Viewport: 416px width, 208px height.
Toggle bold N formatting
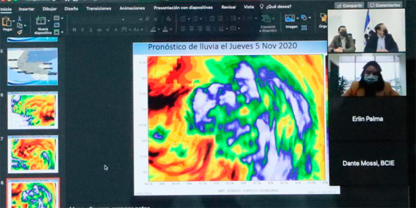(74, 29)
